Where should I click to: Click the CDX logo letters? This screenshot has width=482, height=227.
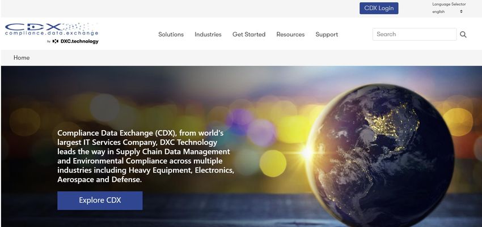coord(34,27)
